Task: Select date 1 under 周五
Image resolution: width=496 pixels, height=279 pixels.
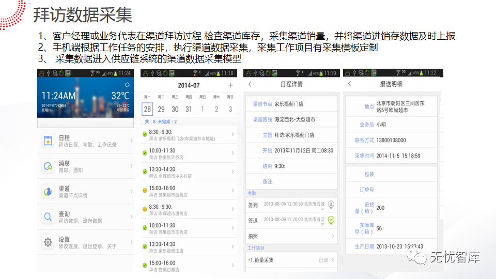Action: point(203,109)
